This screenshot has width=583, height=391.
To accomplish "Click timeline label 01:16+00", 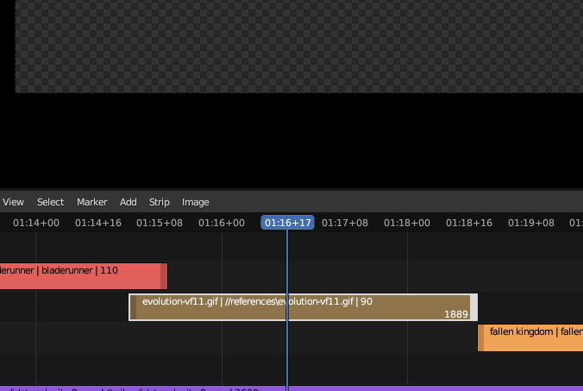I will coord(222,223).
